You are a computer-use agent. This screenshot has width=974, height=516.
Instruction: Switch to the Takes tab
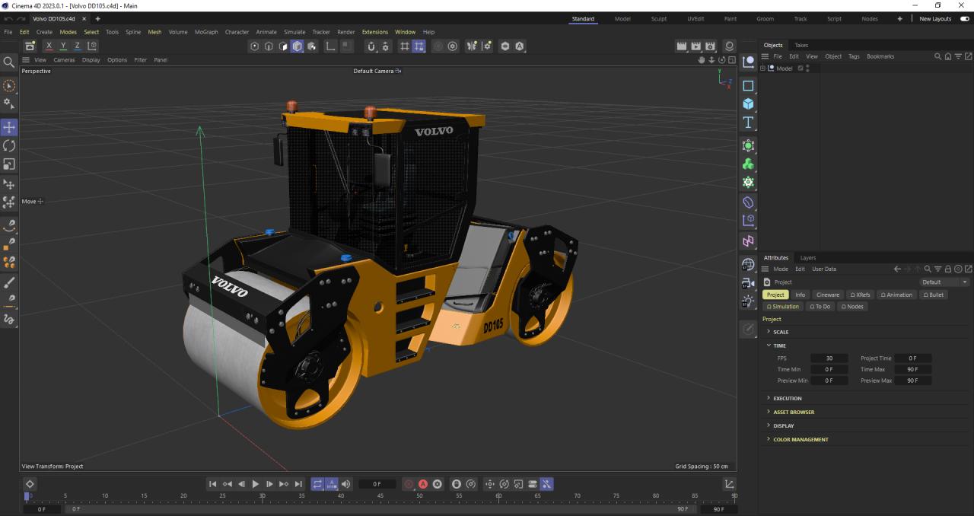click(801, 46)
